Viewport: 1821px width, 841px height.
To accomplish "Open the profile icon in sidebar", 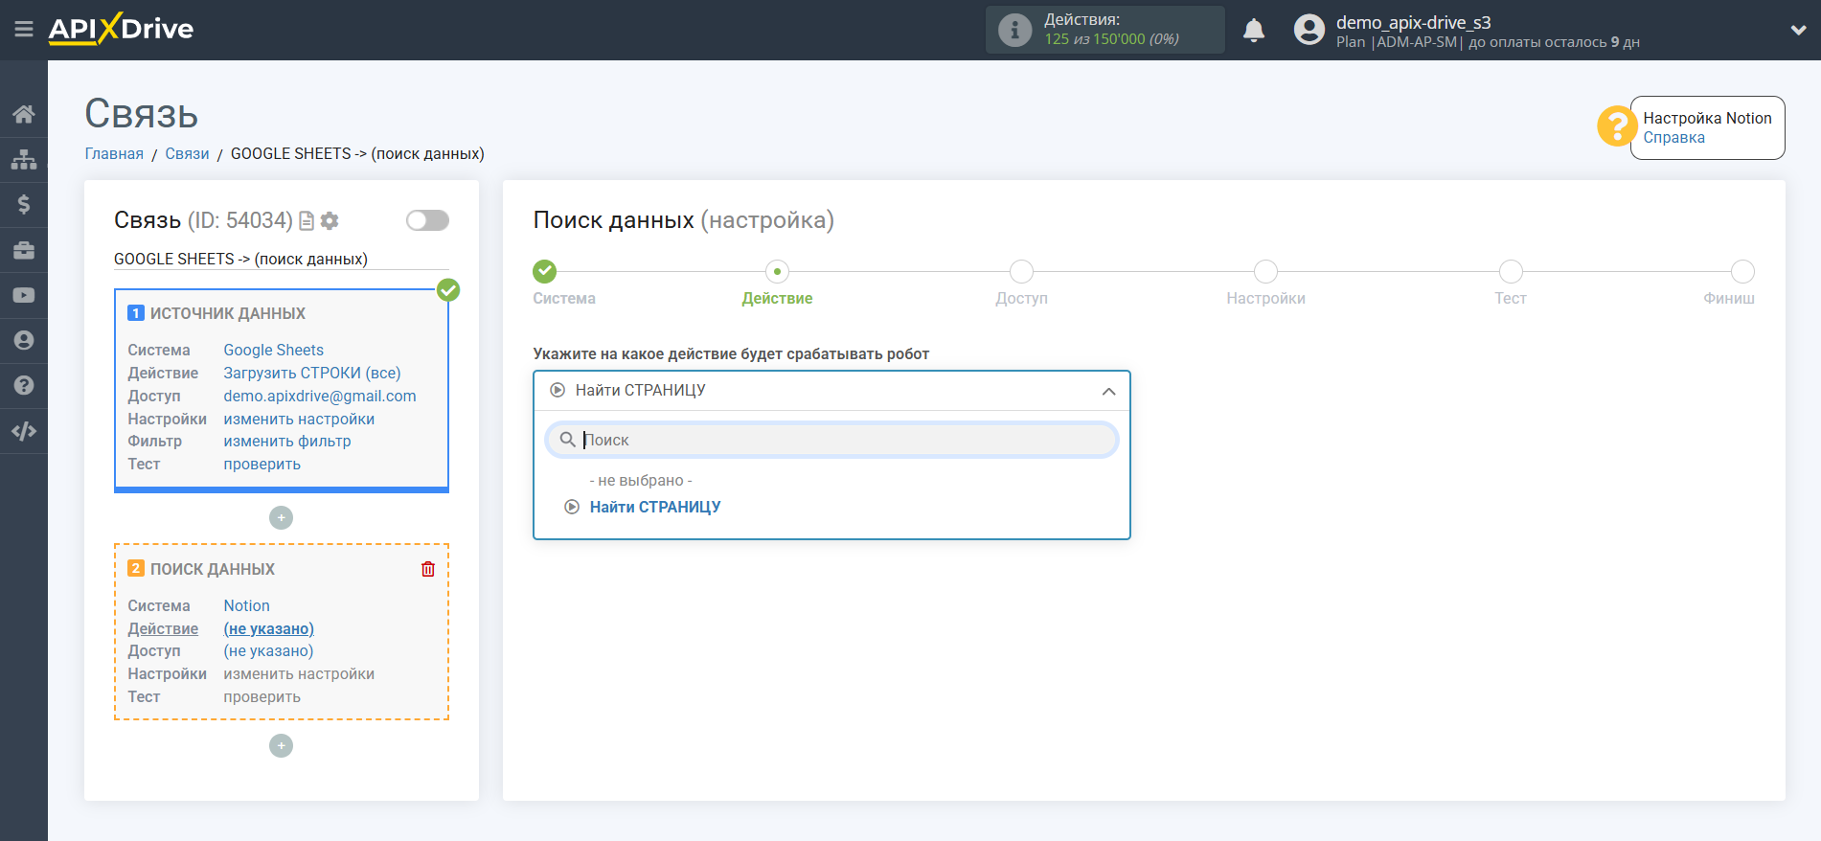I will point(24,340).
